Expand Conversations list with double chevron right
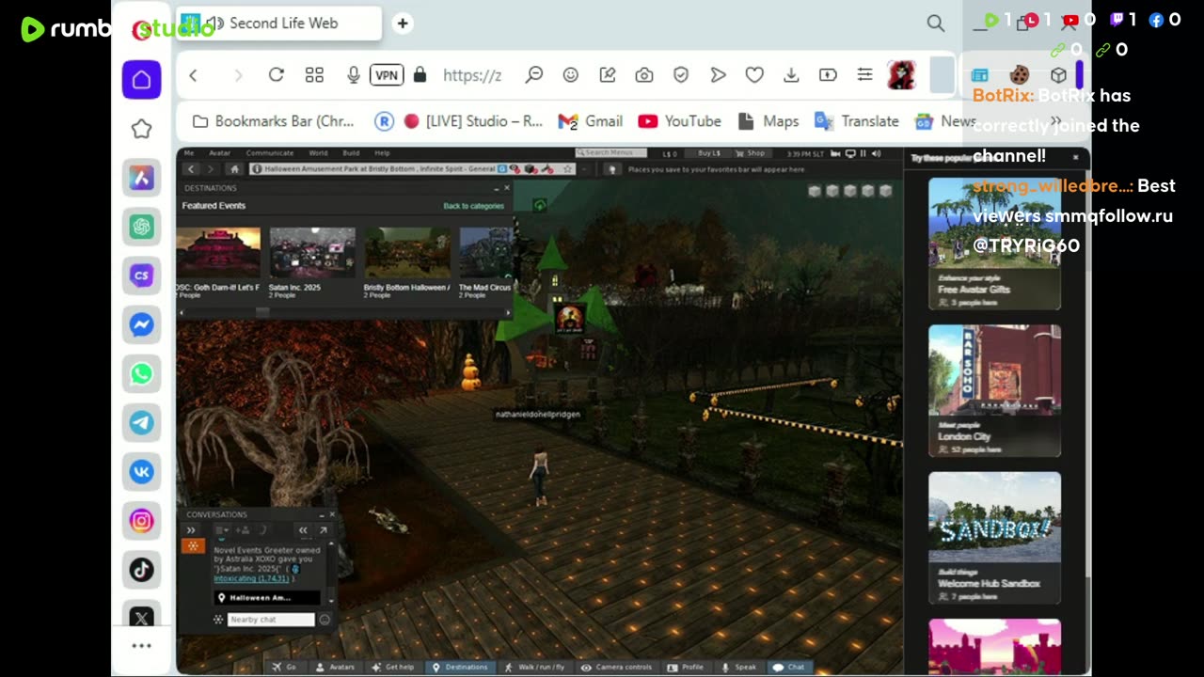Image resolution: width=1204 pixels, height=677 pixels. point(192,530)
